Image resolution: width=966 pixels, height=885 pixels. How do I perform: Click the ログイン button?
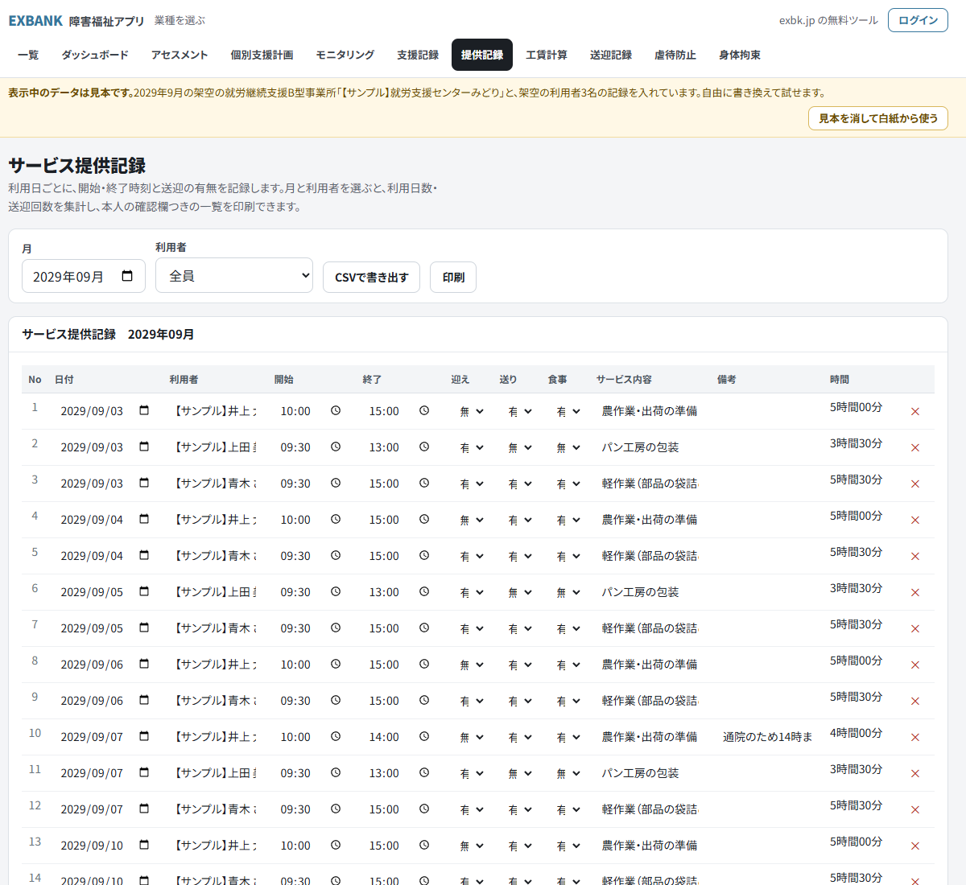point(918,20)
